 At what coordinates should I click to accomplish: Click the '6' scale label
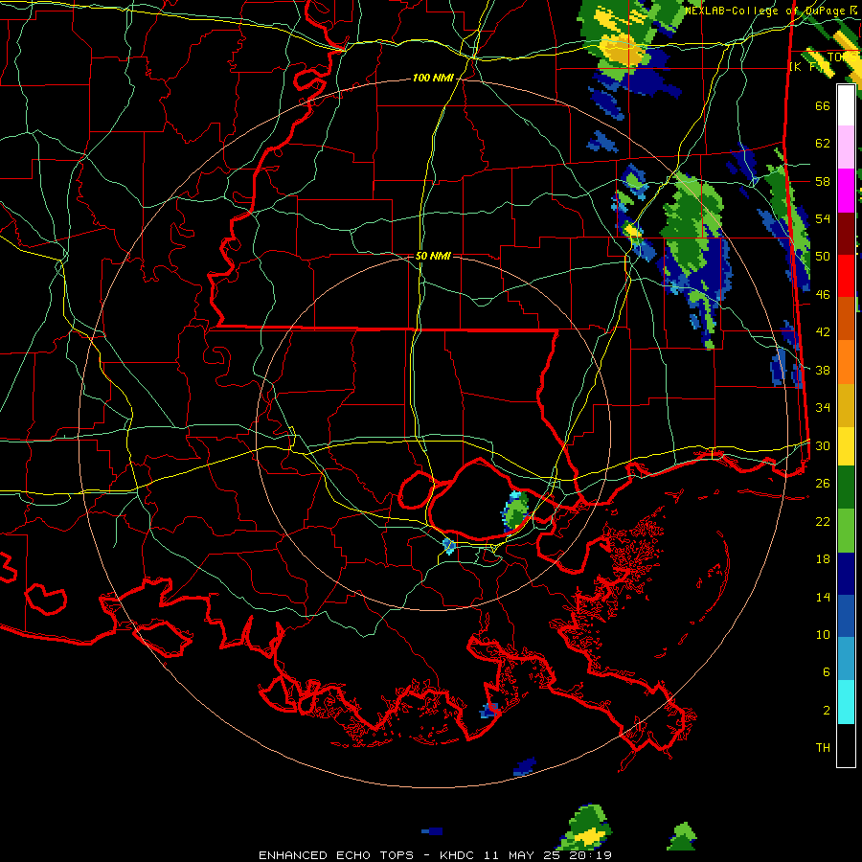coord(826,672)
